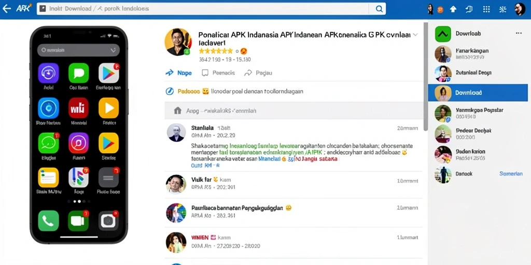Select the highlighted Download sidebar item
Viewport: 531px width, 265px height.
coord(478,93)
